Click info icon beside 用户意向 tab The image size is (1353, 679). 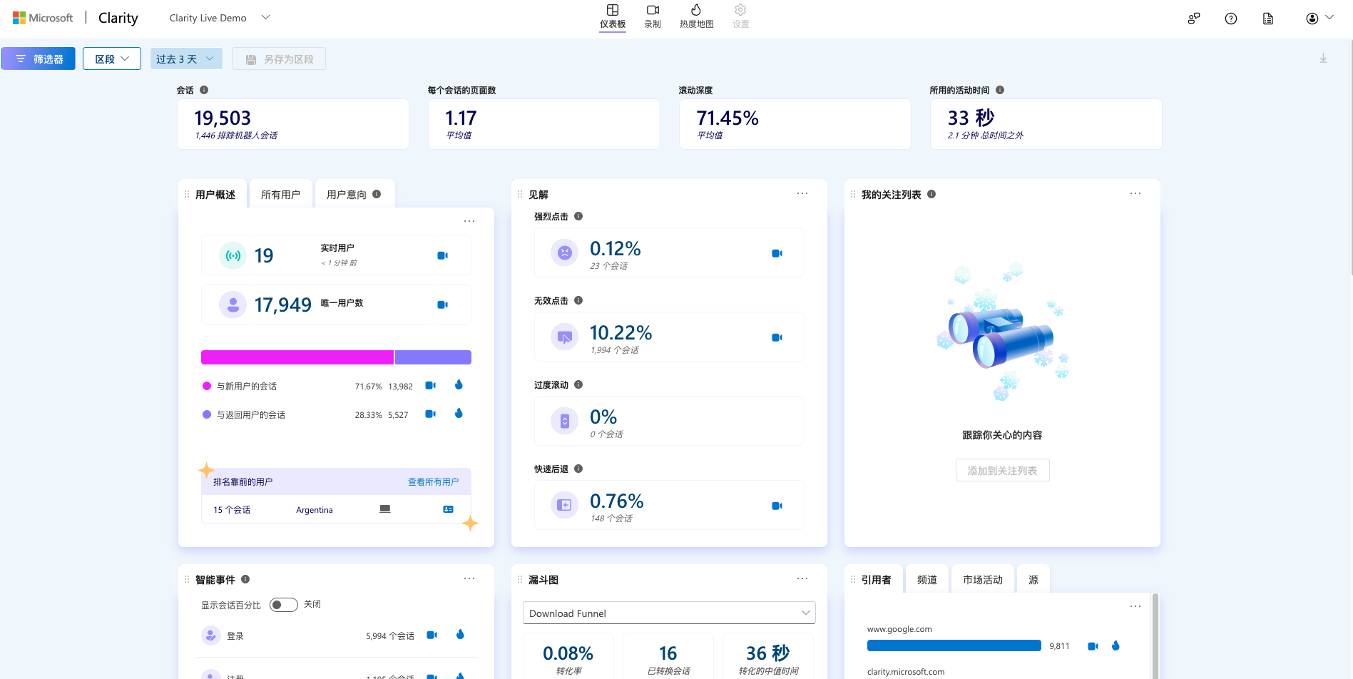pos(377,194)
